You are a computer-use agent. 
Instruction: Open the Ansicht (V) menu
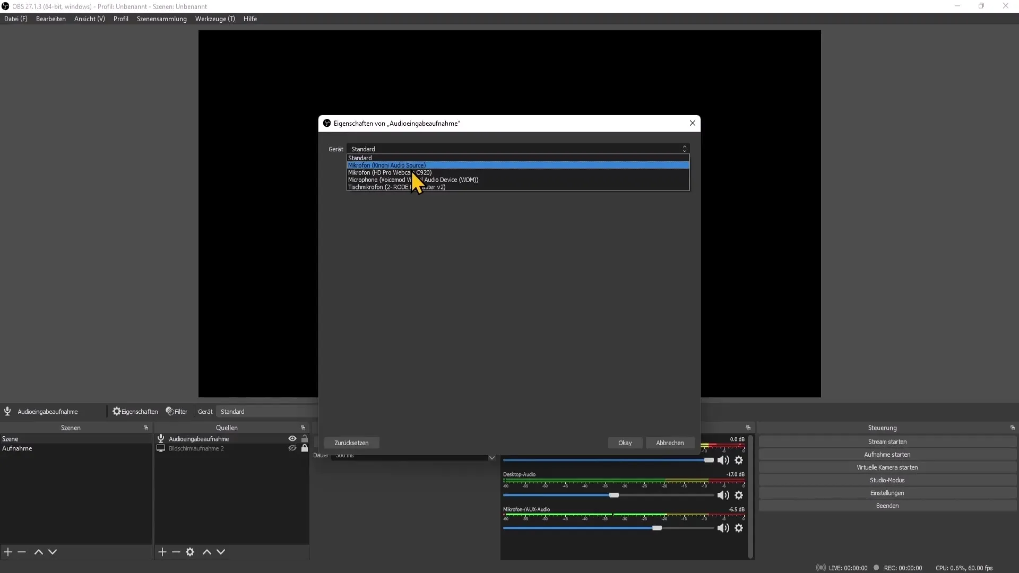click(x=90, y=19)
